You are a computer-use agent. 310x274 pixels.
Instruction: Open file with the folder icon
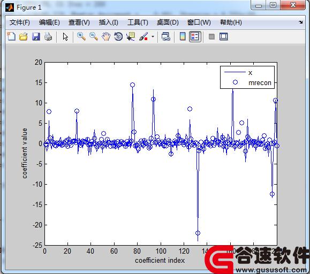tap(24, 37)
